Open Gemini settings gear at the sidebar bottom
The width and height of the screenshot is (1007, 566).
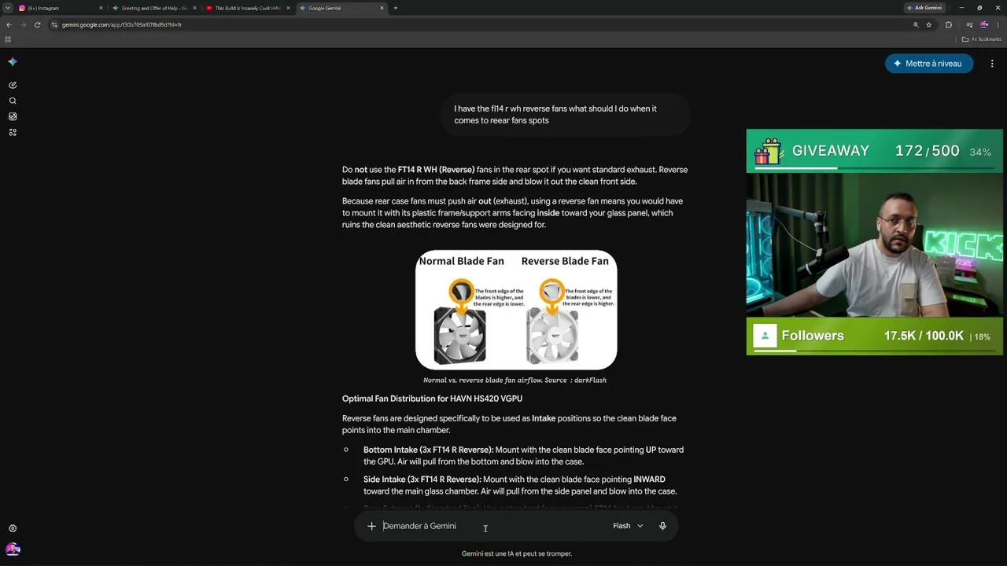pos(13,528)
